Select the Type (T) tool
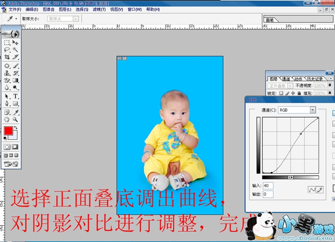Viewport: 335px width, 242px height. [15, 96]
